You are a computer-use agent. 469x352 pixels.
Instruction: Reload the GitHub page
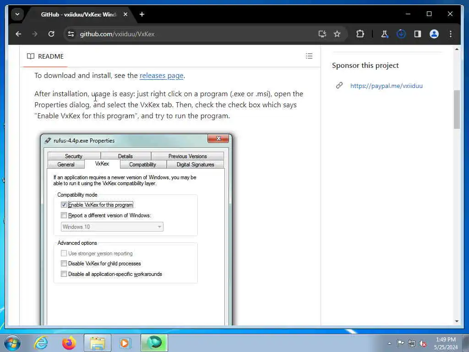(x=51, y=34)
